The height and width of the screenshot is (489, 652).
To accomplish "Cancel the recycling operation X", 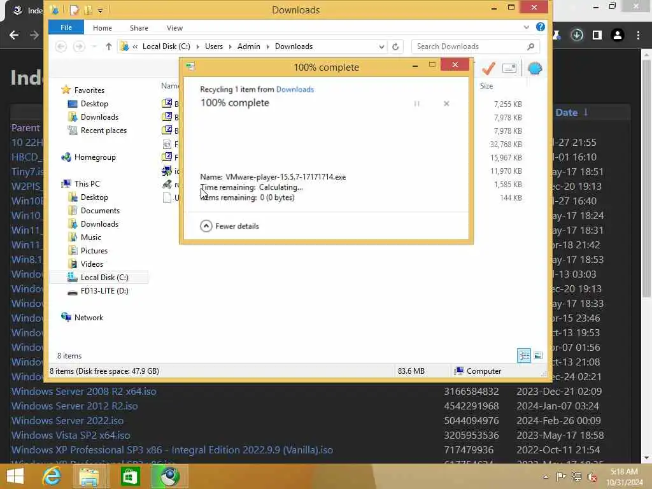I will pyautogui.click(x=446, y=104).
